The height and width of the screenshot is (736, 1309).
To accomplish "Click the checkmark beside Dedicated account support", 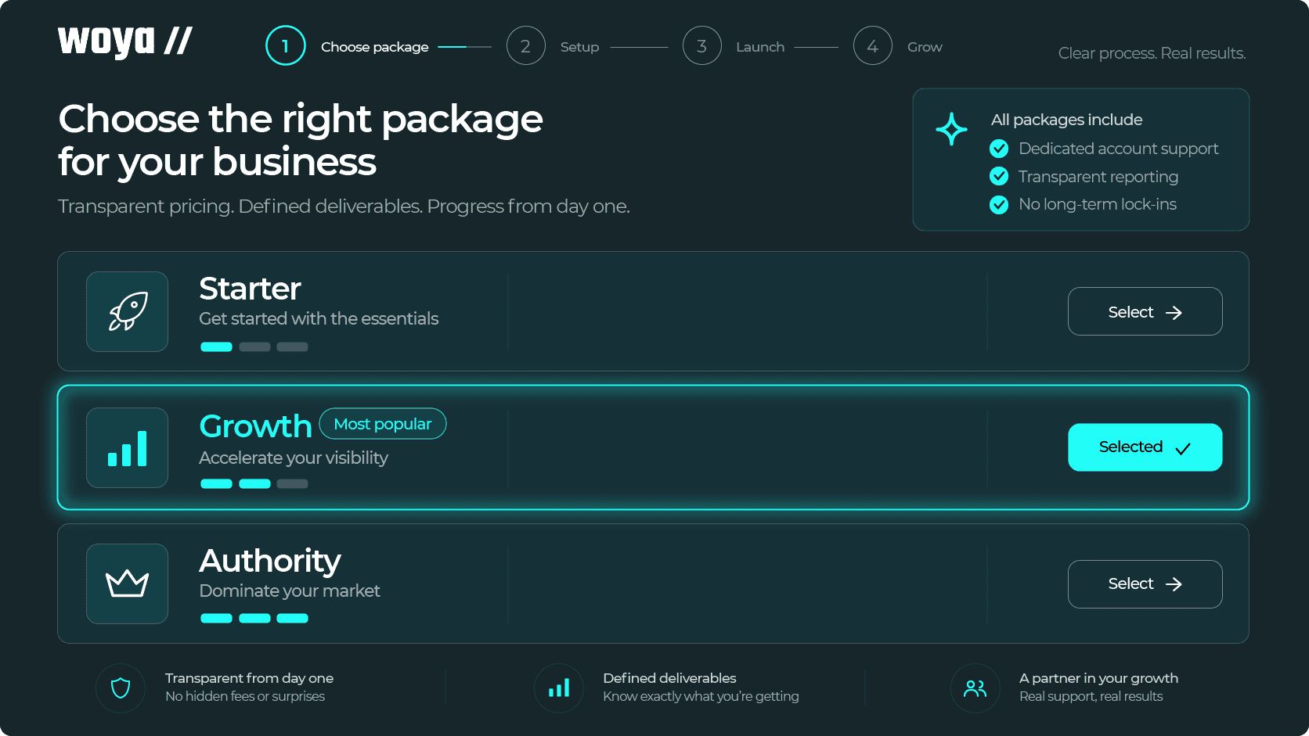I will pyautogui.click(x=999, y=149).
